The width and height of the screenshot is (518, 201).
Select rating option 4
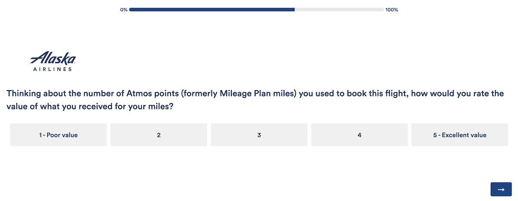pos(359,135)
